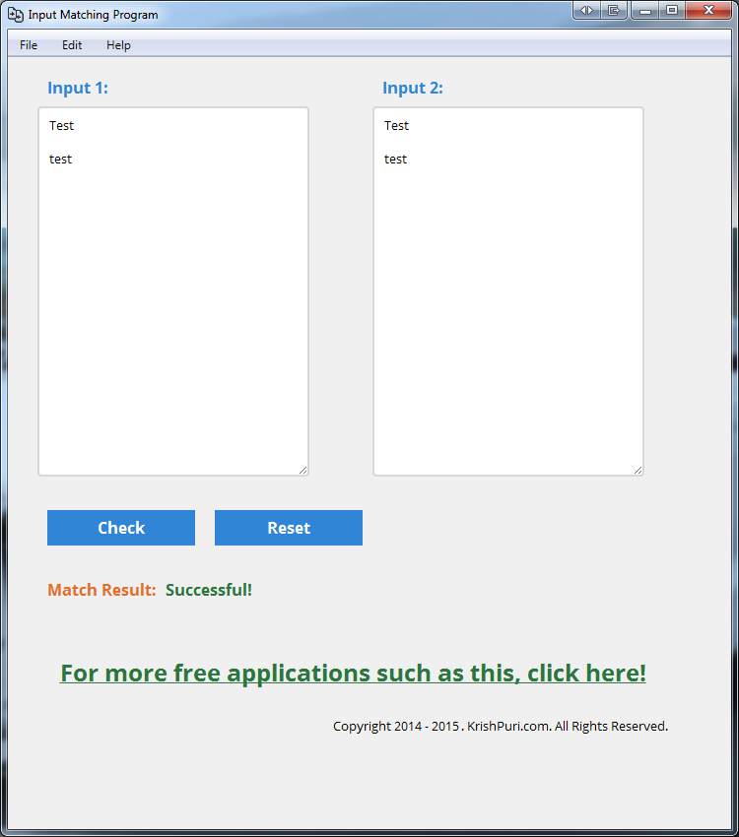Click inside the Input 1 text area

pyautogui.click(x=173, y=291)
